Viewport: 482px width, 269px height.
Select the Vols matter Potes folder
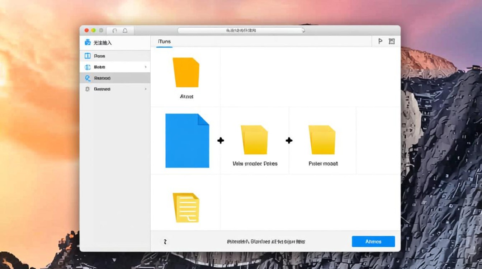255,140
